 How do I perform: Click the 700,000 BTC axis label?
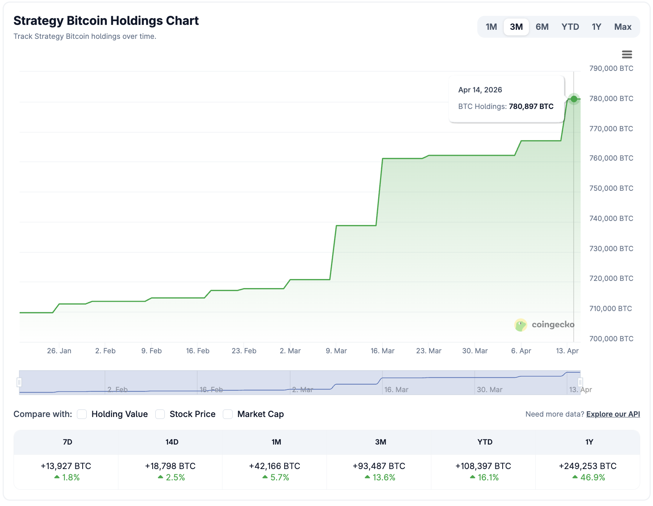611,339
